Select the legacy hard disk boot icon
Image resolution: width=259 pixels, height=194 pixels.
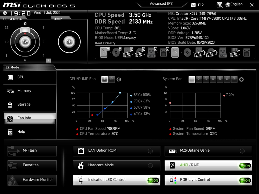175,53
